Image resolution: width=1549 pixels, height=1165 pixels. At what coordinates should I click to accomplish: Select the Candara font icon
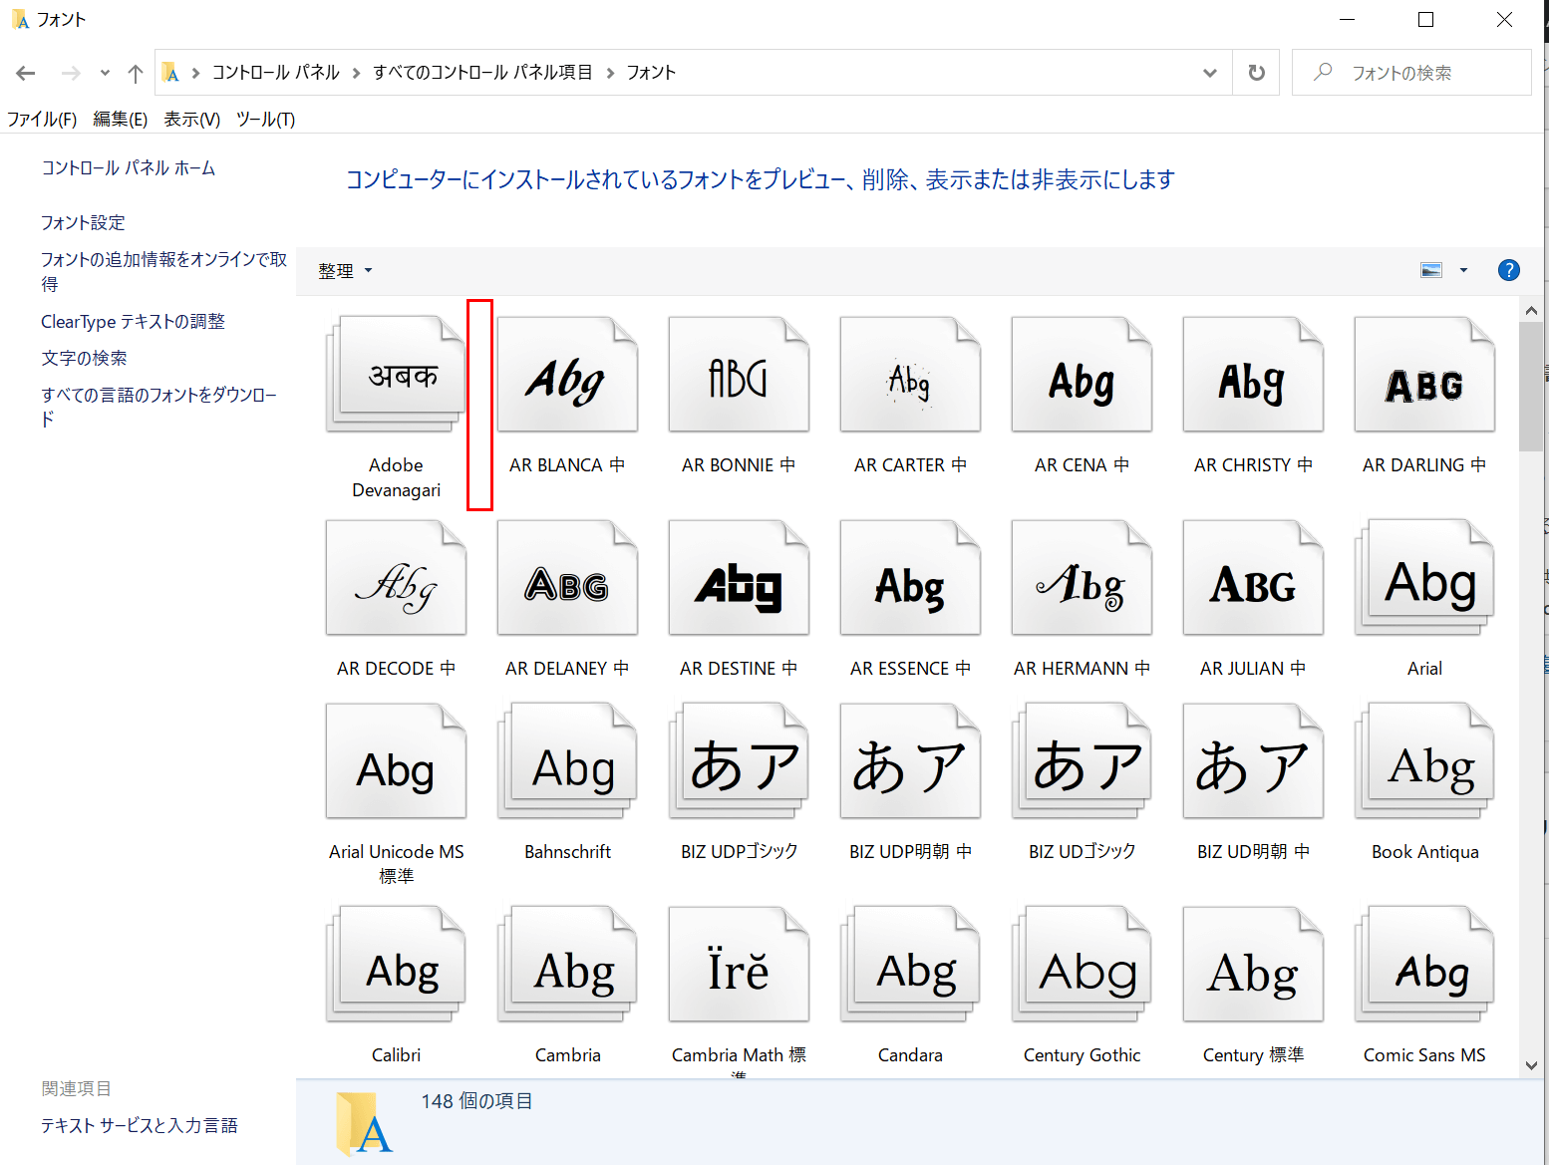pos(910,965)
